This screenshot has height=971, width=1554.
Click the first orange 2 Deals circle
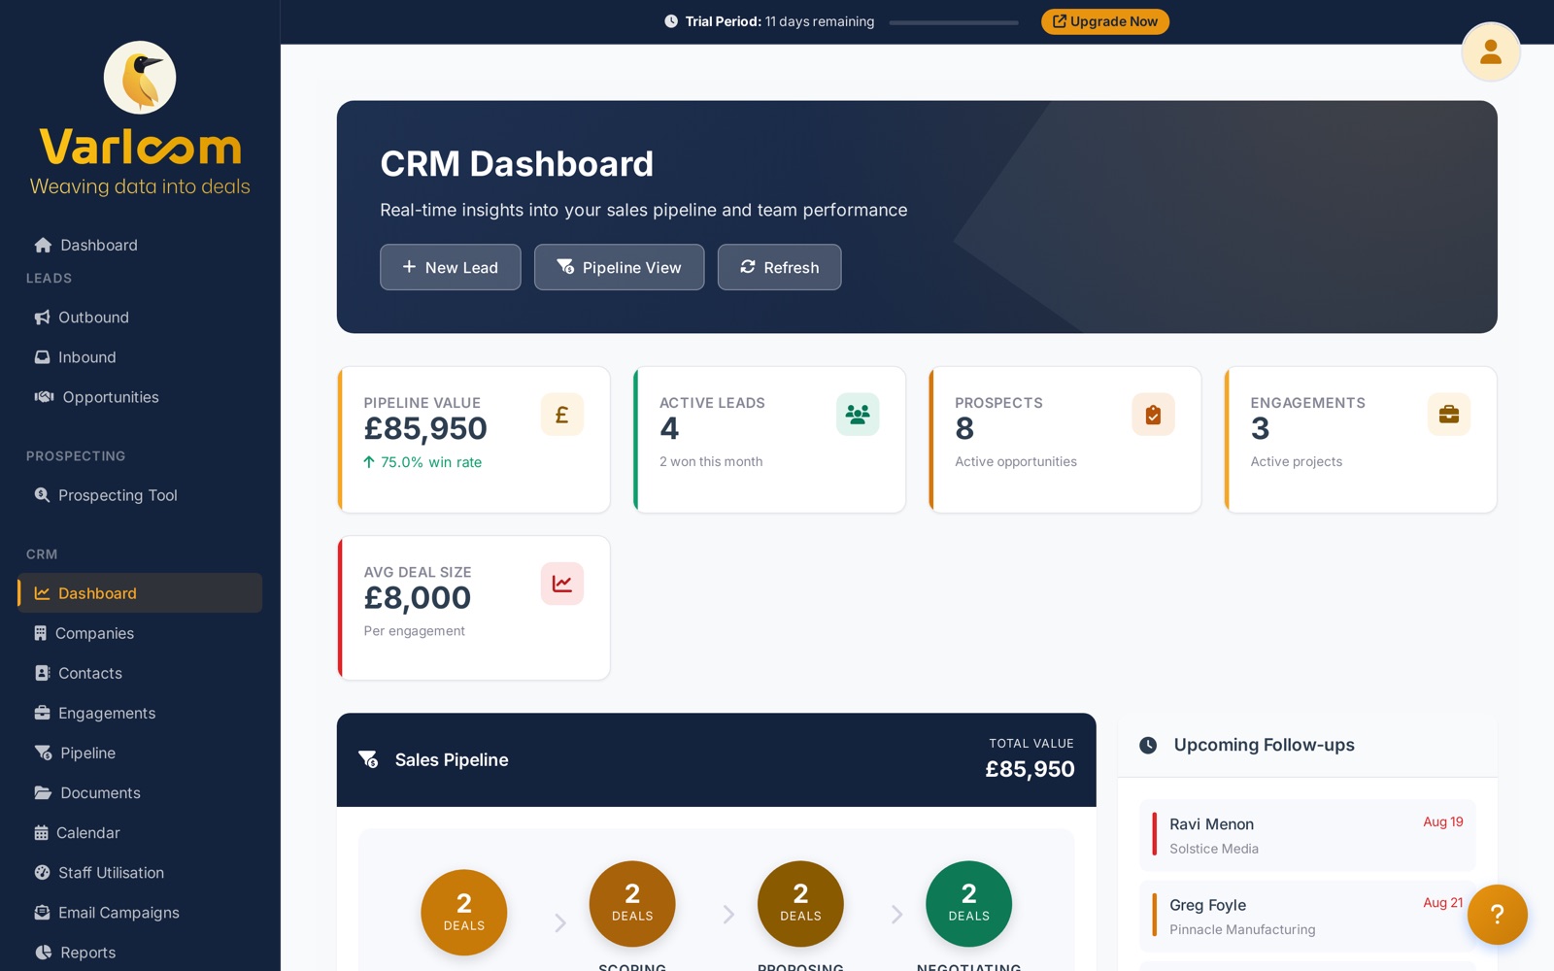click(x=464, y=912)
